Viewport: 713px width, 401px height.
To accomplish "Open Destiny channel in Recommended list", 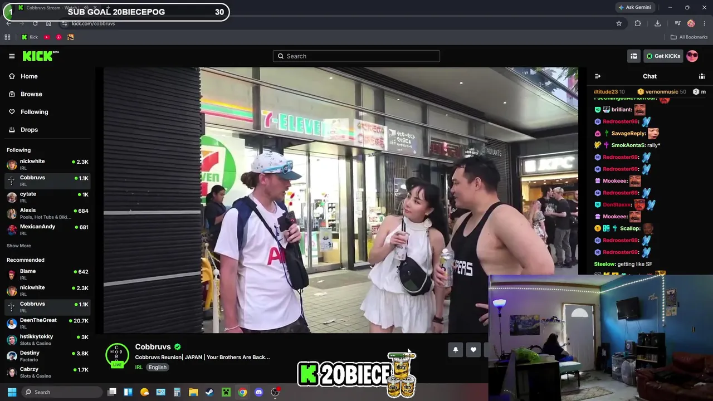I will tap(47, 356).
